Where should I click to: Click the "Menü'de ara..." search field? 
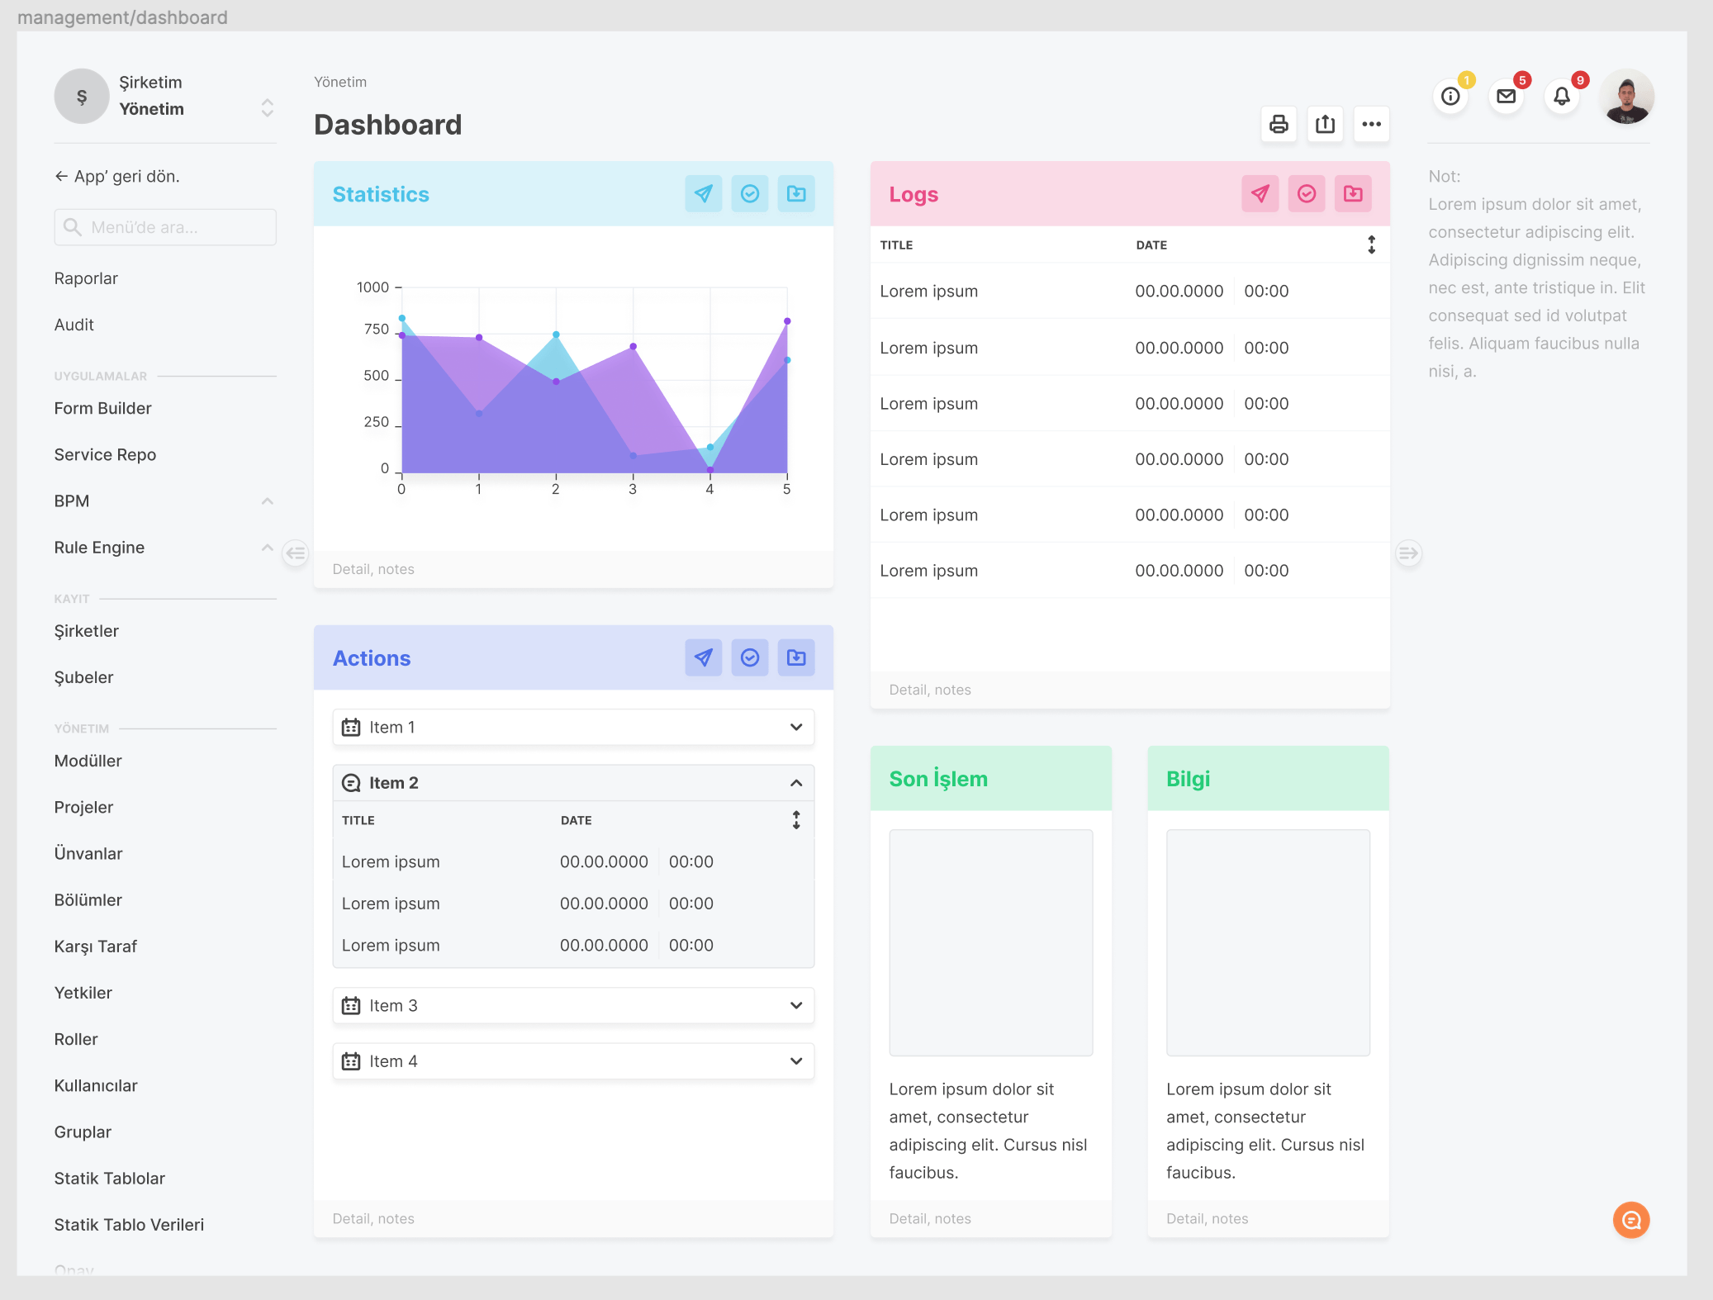coord(165,227)
